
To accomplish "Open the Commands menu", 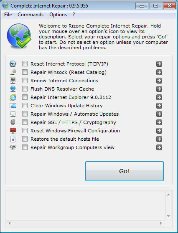I will 31,15.
